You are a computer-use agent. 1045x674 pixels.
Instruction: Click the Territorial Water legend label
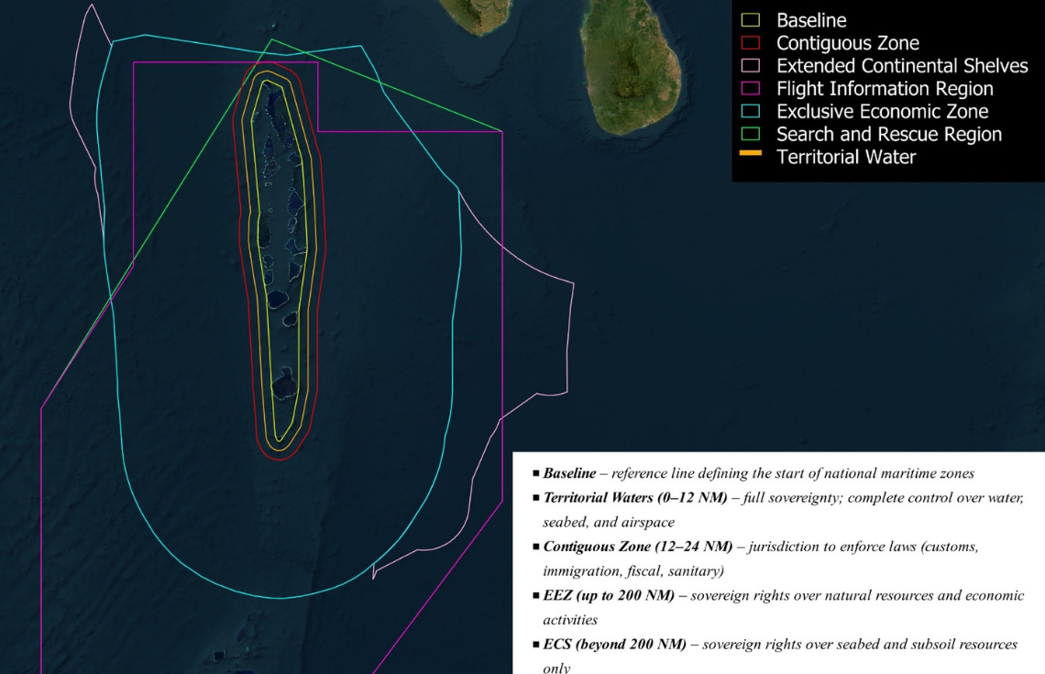click(845, 157)
